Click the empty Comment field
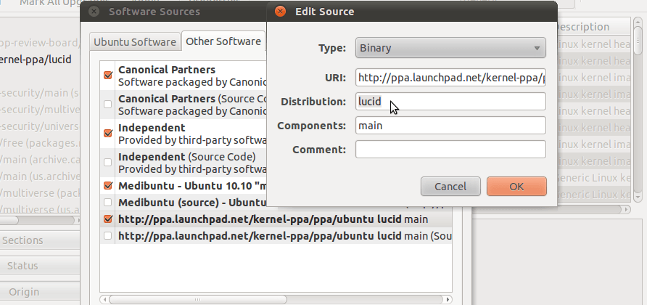The image size is (647, 305). click(x=450, y=150)
